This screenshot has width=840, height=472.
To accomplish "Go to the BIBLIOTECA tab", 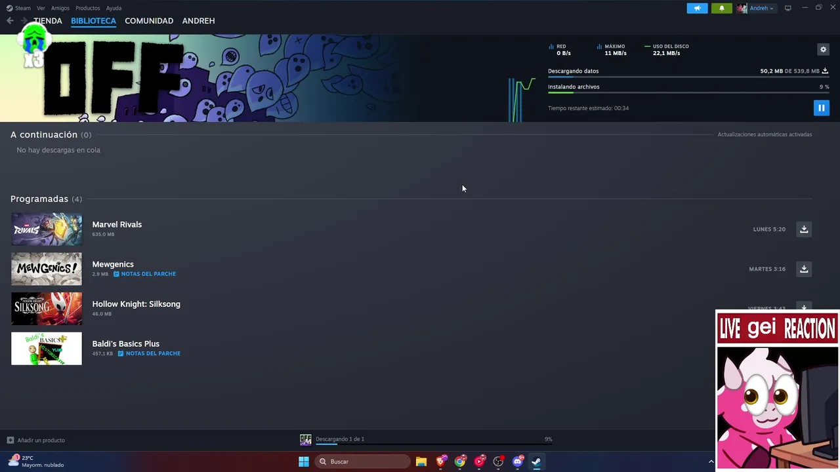I will click(x=93, y=20).
